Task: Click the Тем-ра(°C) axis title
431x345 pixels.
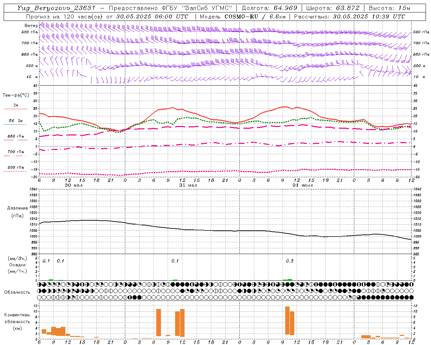Action: [16, 95]
